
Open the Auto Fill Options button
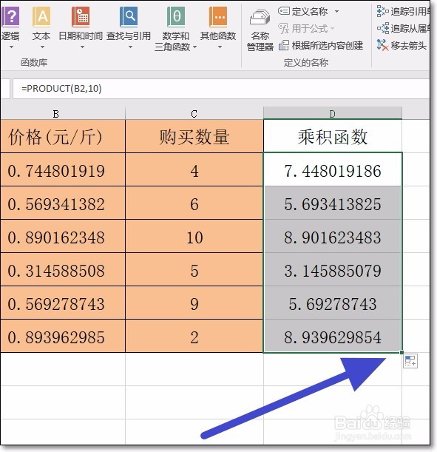[x=410, y=361]
